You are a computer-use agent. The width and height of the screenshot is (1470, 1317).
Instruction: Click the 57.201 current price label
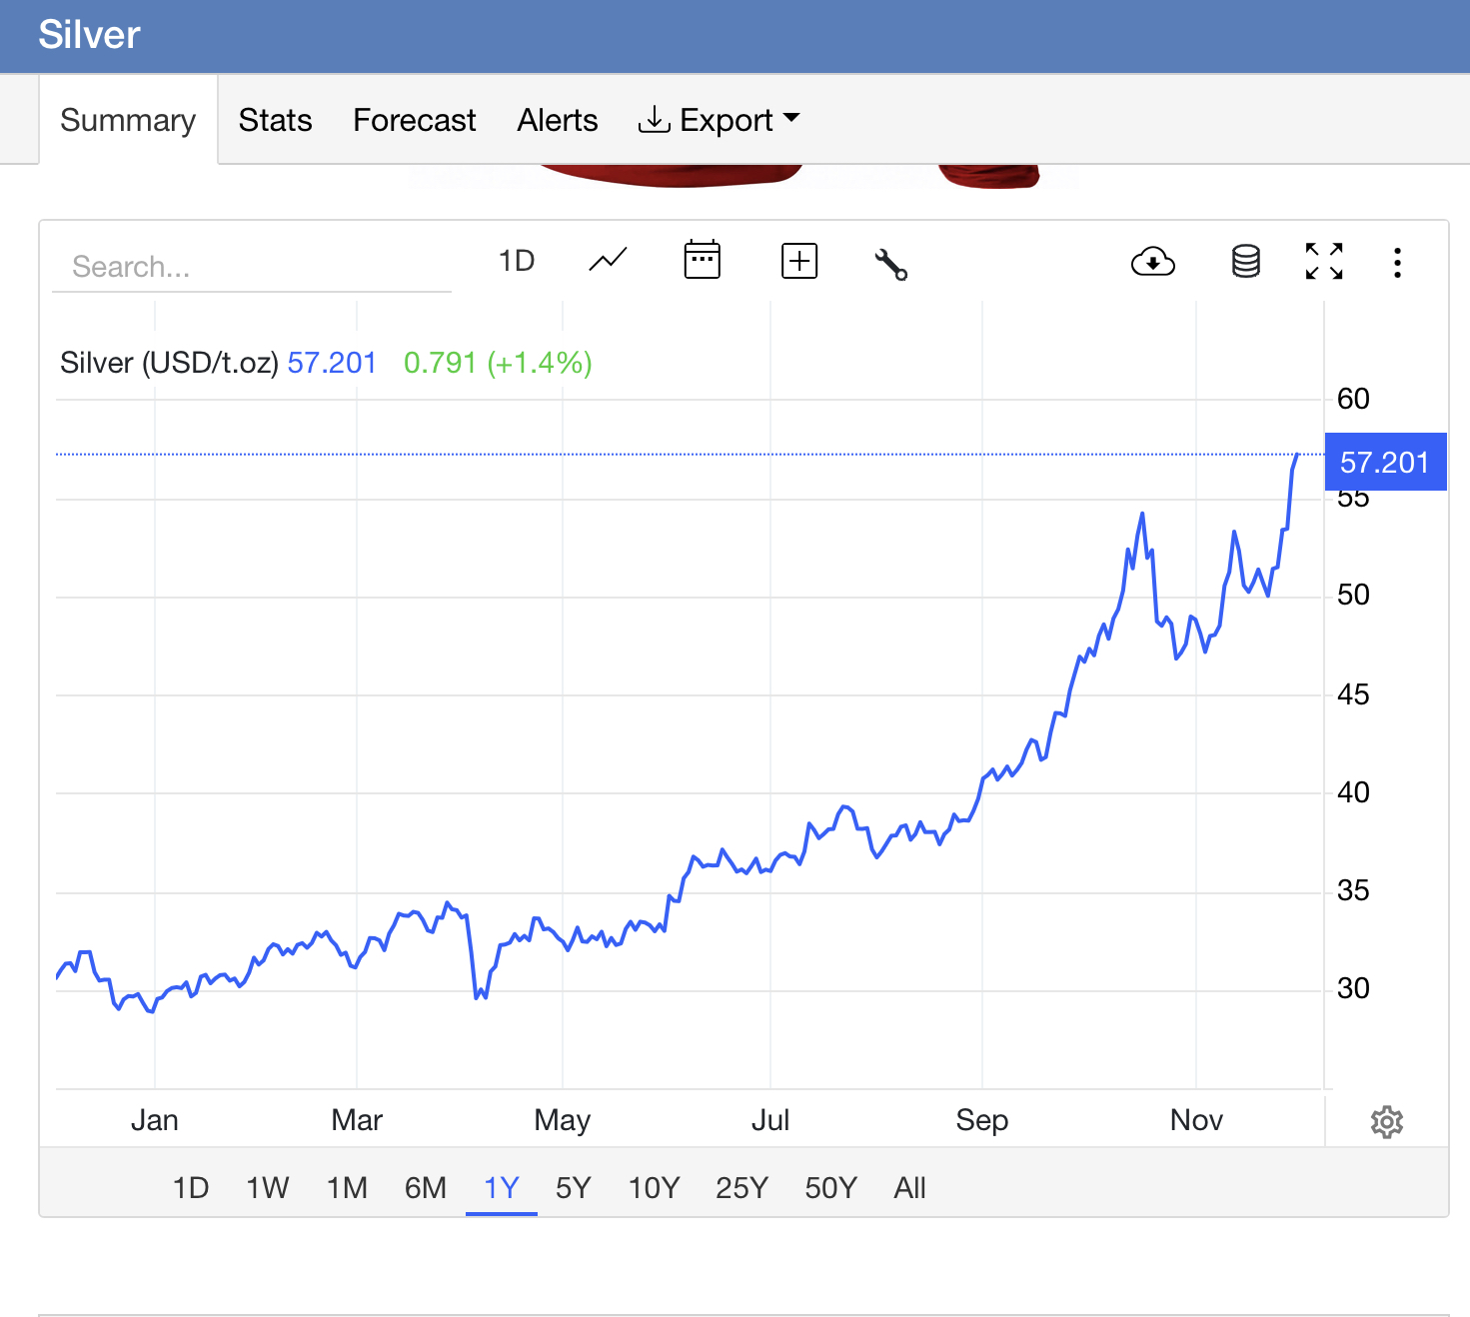1384,462
